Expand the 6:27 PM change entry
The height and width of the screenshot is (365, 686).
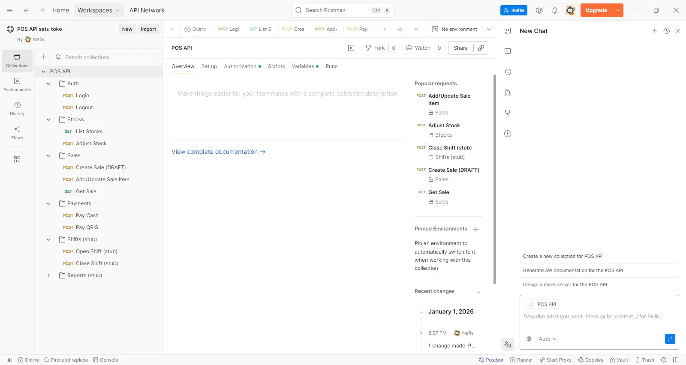click(421, 333)
